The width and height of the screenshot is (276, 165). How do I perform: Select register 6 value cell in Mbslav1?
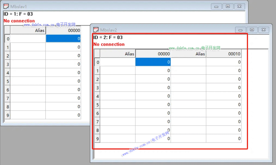tap(63, 89)
